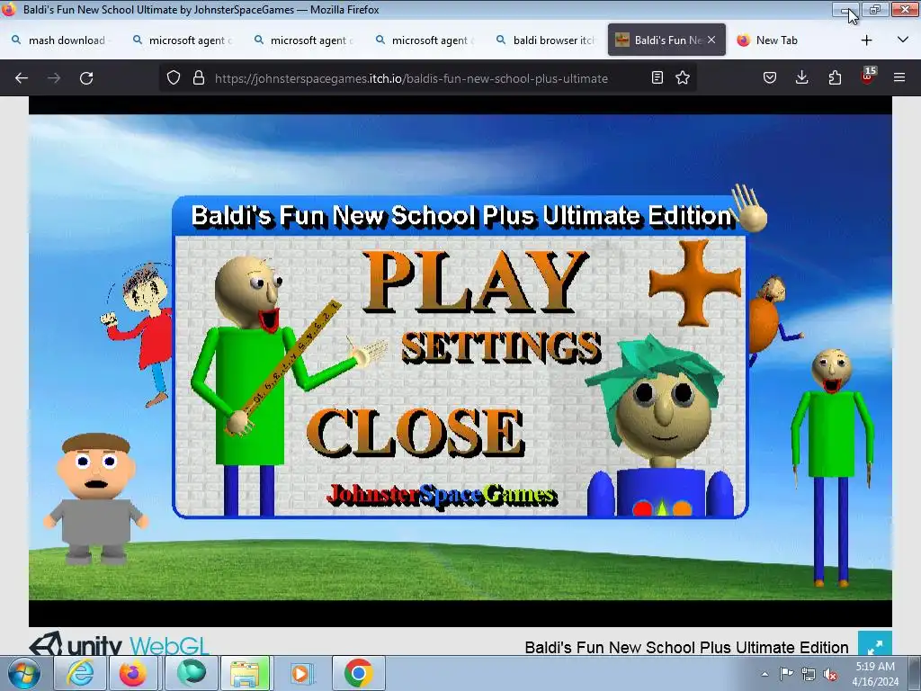Switch to the baldi browser itch tab

coord(548,40)
